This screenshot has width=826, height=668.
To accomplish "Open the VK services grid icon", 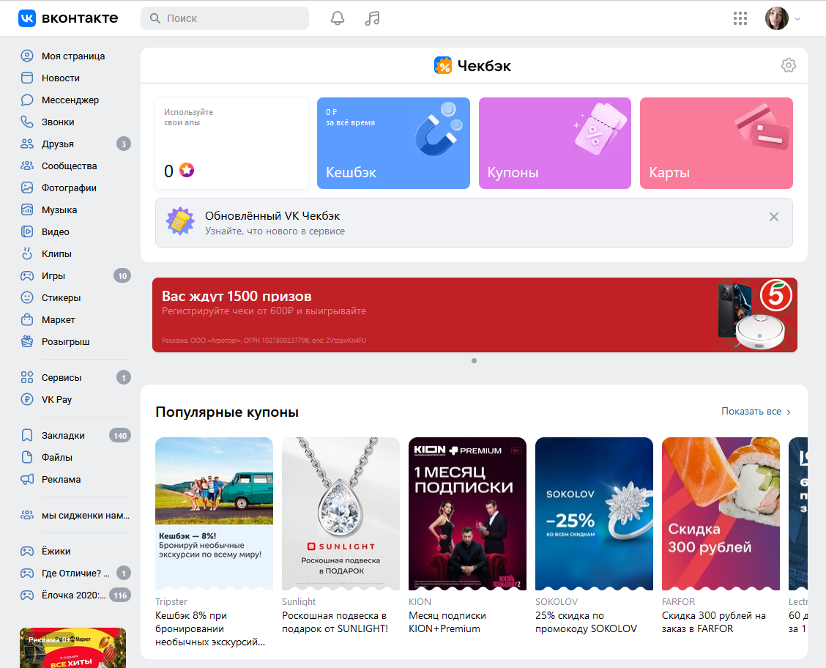I will pos(740,18).
